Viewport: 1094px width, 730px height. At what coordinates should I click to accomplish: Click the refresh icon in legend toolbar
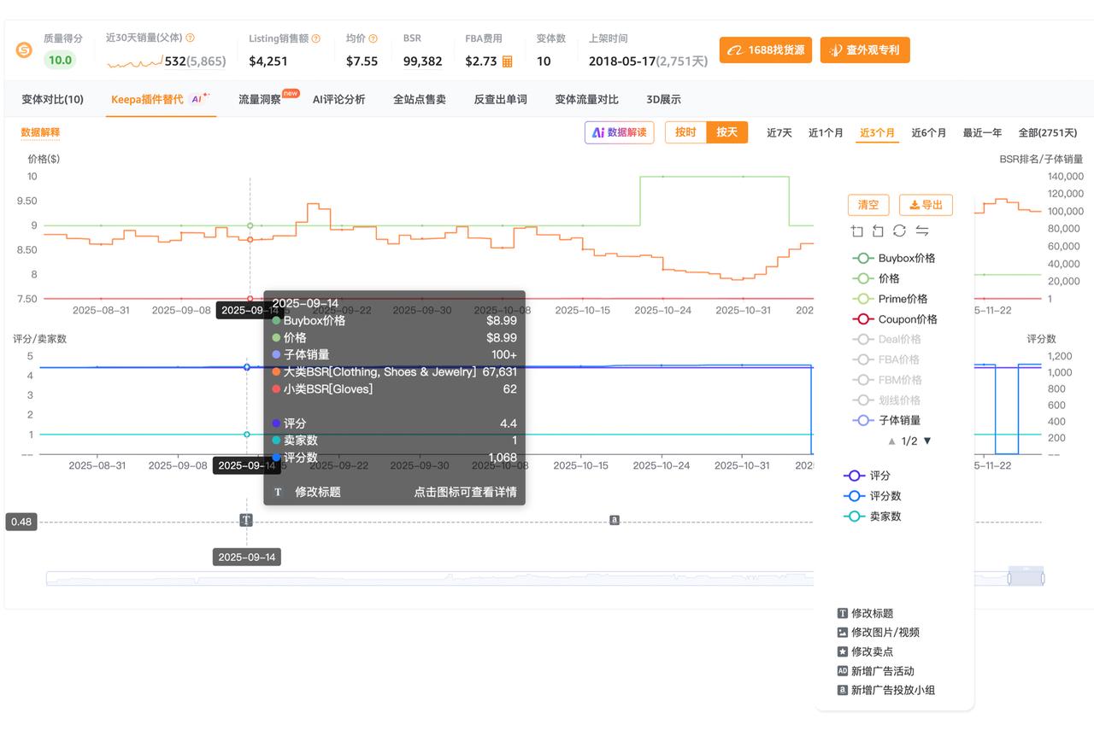point(899,231)
